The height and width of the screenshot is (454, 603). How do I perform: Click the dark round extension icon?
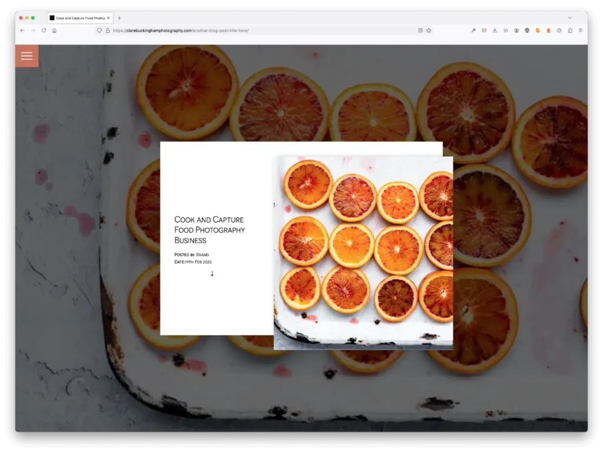[x=527, y=31]
